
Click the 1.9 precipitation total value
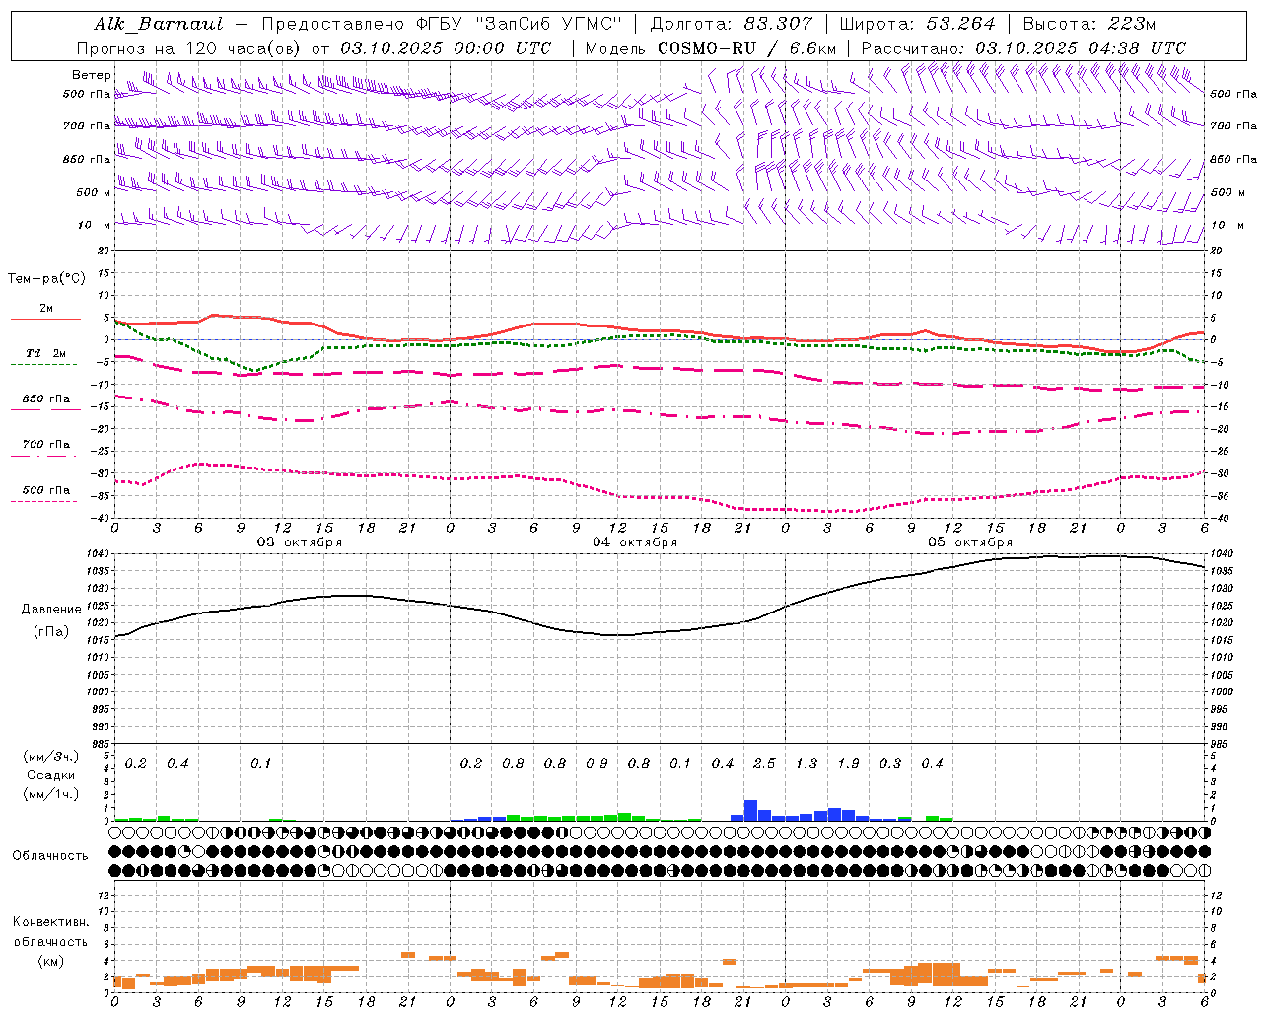(x=848, y=764)
